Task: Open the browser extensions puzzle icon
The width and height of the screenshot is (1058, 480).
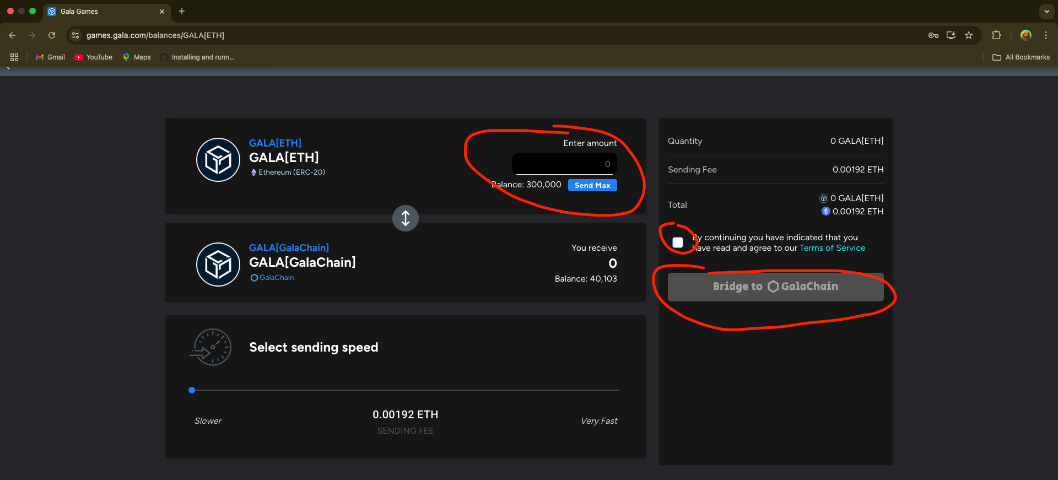Action: click(x=996, y=35)
